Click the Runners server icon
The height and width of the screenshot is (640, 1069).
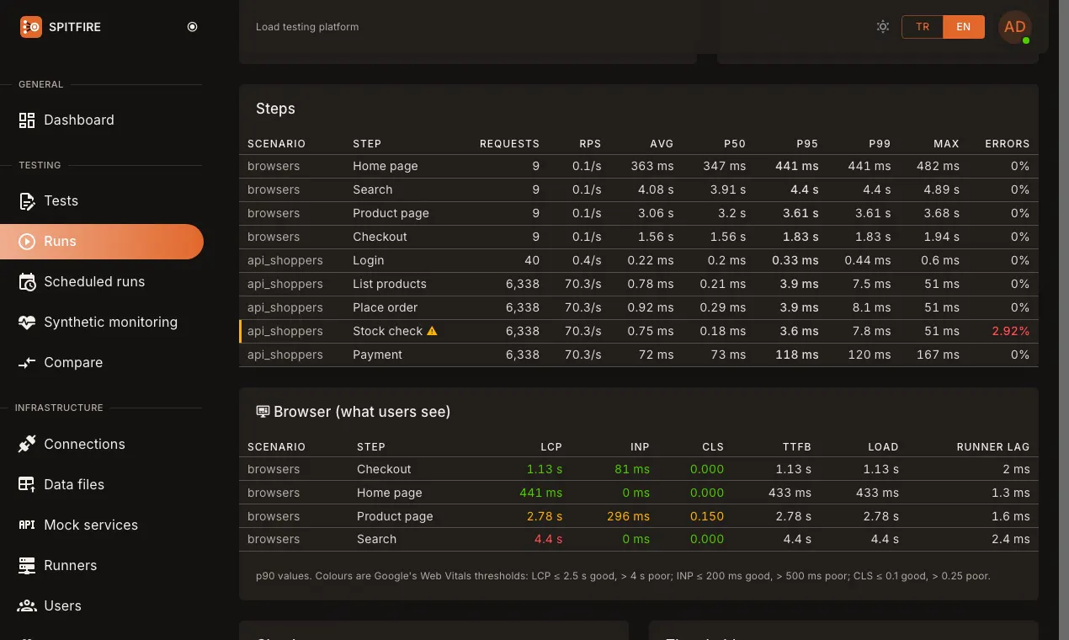point(27,565)
